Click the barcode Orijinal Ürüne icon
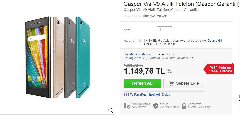This screenshot has height=116, width=240. pos(127,106)
